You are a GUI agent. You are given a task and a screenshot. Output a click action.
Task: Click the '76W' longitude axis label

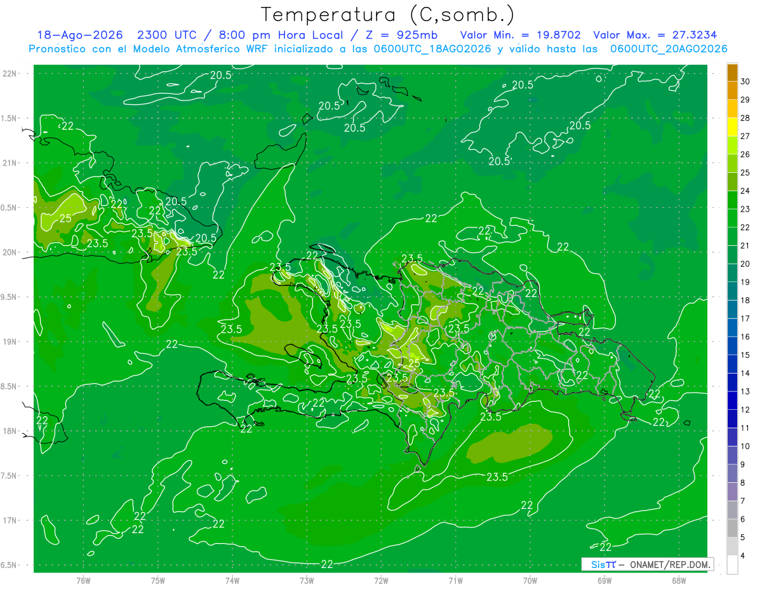[83, 580]
